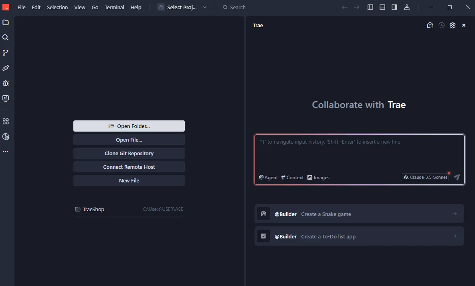Open Trae chat history clock icon
The width and height of the screenshot is (475, 286).
[x=441, y=25]
